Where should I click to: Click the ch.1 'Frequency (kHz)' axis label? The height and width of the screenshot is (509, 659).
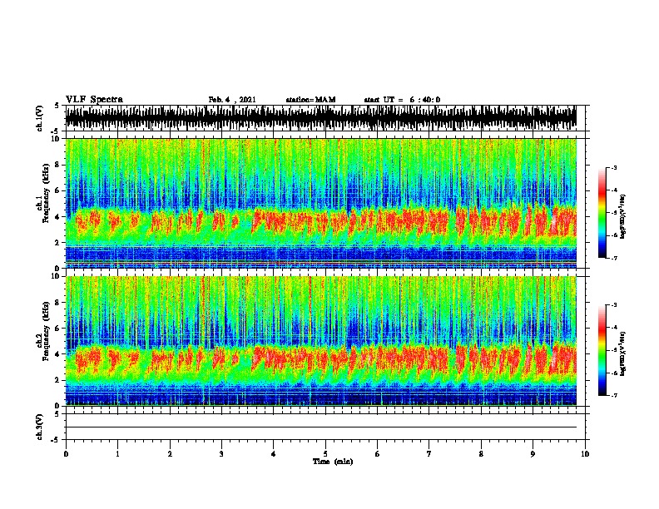[46, 193]
